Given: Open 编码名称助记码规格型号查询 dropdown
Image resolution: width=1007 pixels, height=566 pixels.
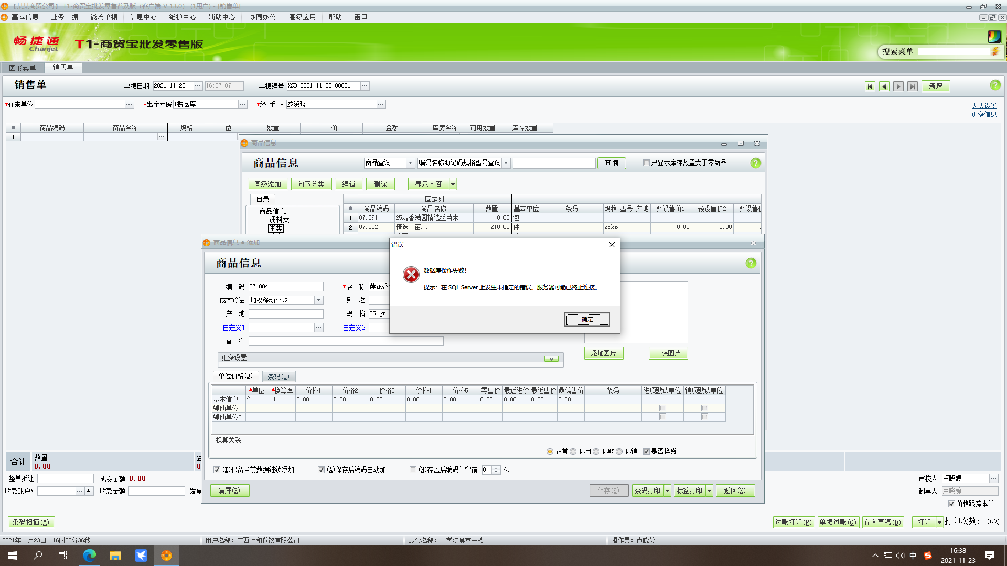Looking at the screenshot, I should pyautogui.click(x=506, y=163).
